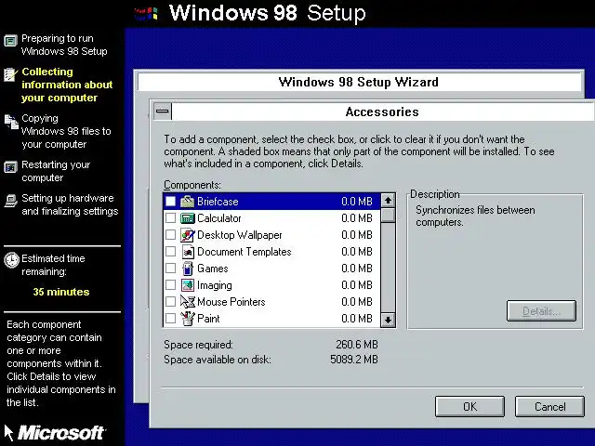Select the Briefcase row label
The height and width of the screenshot is (446, 595).
click(218, 202)
